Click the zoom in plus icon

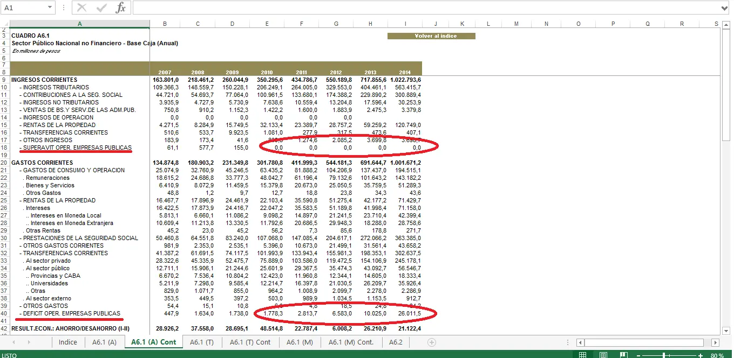[700, 355]
